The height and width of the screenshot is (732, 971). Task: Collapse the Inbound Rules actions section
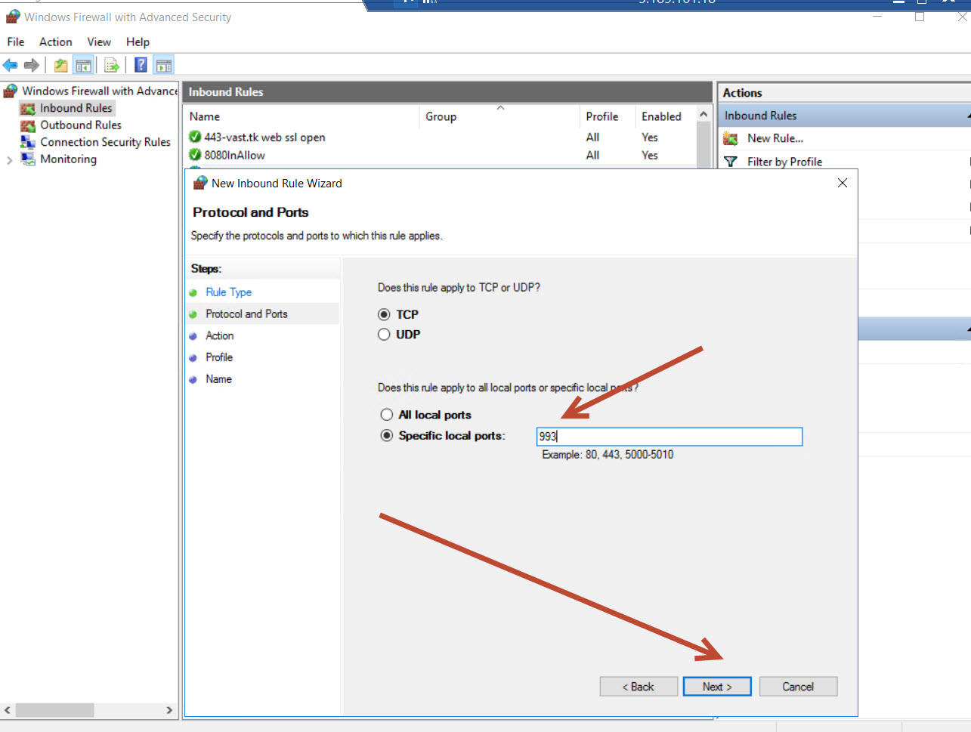tap(967, 116)
